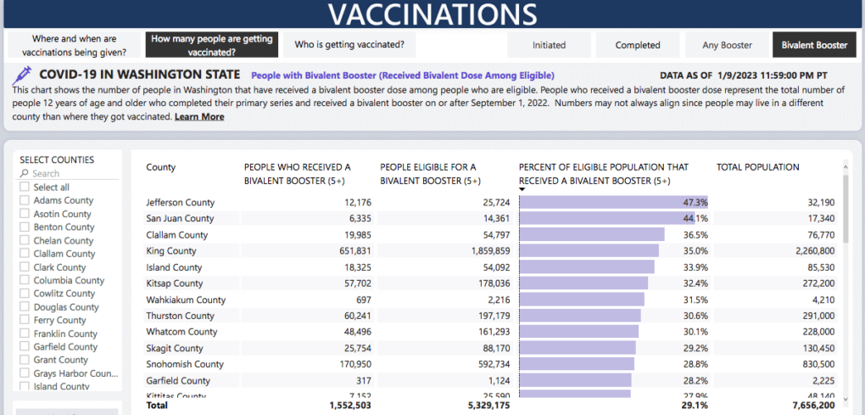Viewport: 865px width, 415px height.
Task: Enable the Clark County checkbox
Action: coord(25,267)
